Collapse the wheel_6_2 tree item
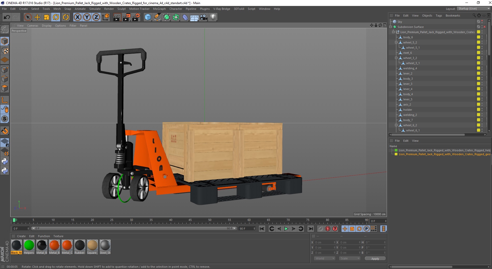The height and width of the screenshot is (269, 492). click(x=396, y=125)
